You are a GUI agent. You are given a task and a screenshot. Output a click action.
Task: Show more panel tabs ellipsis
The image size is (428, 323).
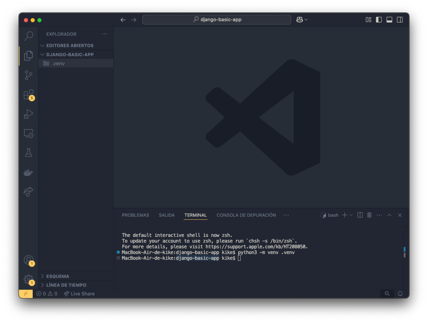pos(286,215)
